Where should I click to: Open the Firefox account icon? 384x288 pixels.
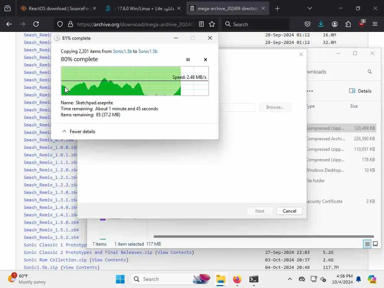[334, 24]
